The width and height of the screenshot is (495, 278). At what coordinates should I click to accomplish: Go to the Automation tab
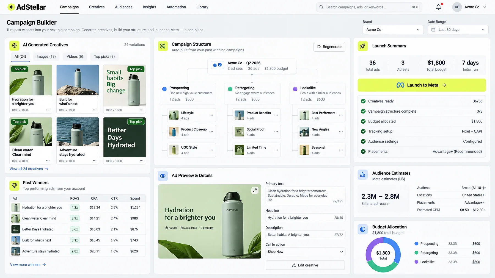point(176,7)
